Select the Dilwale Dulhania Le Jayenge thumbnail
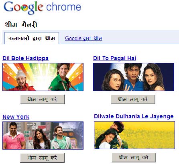179x164 pixels. pyautogui.click(x=134, y=135)
